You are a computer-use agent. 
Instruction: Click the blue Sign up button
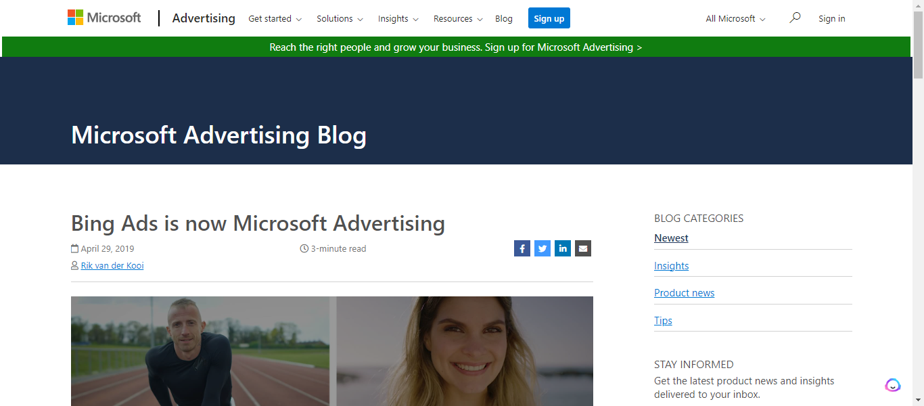point(549,18)
